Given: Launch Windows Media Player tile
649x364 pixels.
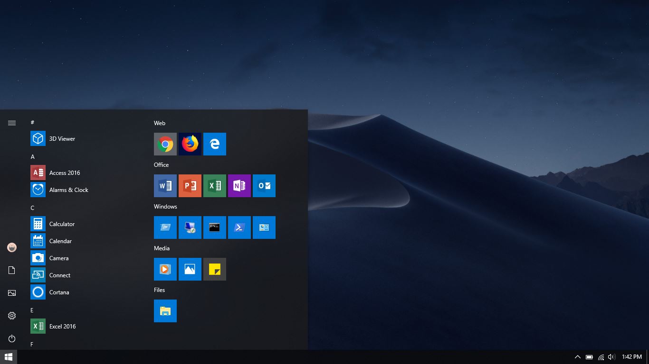Looking at the screenshot, I should point(165,269).
